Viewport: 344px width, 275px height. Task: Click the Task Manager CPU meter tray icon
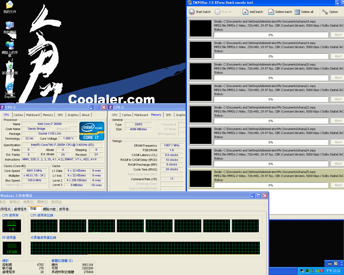tap(307, 271)
